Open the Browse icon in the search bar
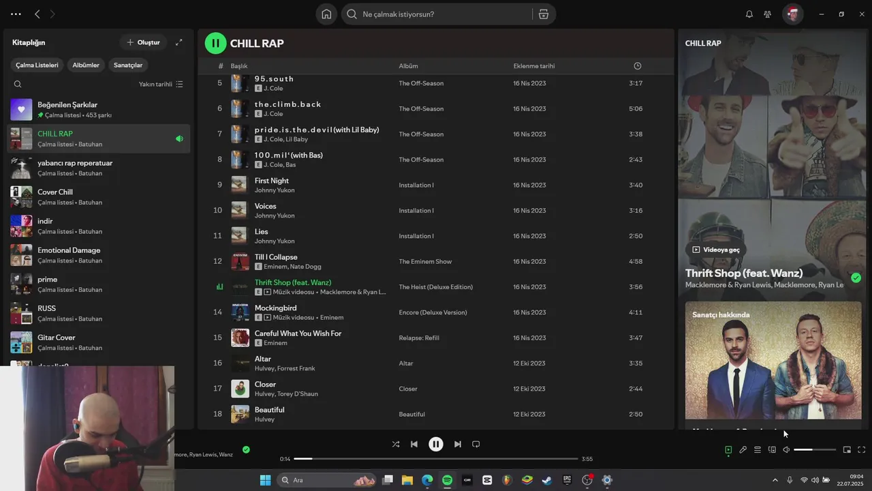The width and height of the screenshot is (872, 491). click(543, 14)
